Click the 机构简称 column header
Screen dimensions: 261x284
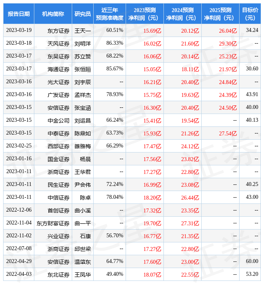tap(53, 14)
